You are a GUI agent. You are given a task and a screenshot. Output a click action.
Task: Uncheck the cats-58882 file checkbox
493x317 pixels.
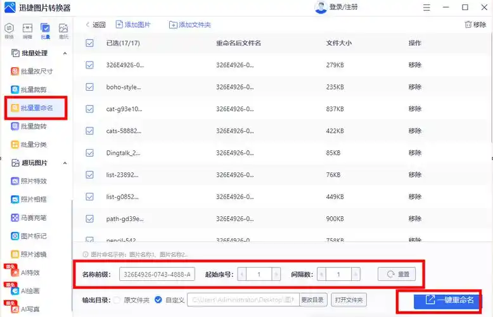(89, 131)
